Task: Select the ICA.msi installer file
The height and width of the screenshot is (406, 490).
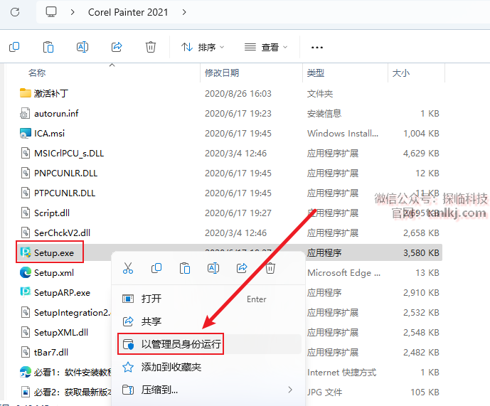Action: click(x=50, y=133)
